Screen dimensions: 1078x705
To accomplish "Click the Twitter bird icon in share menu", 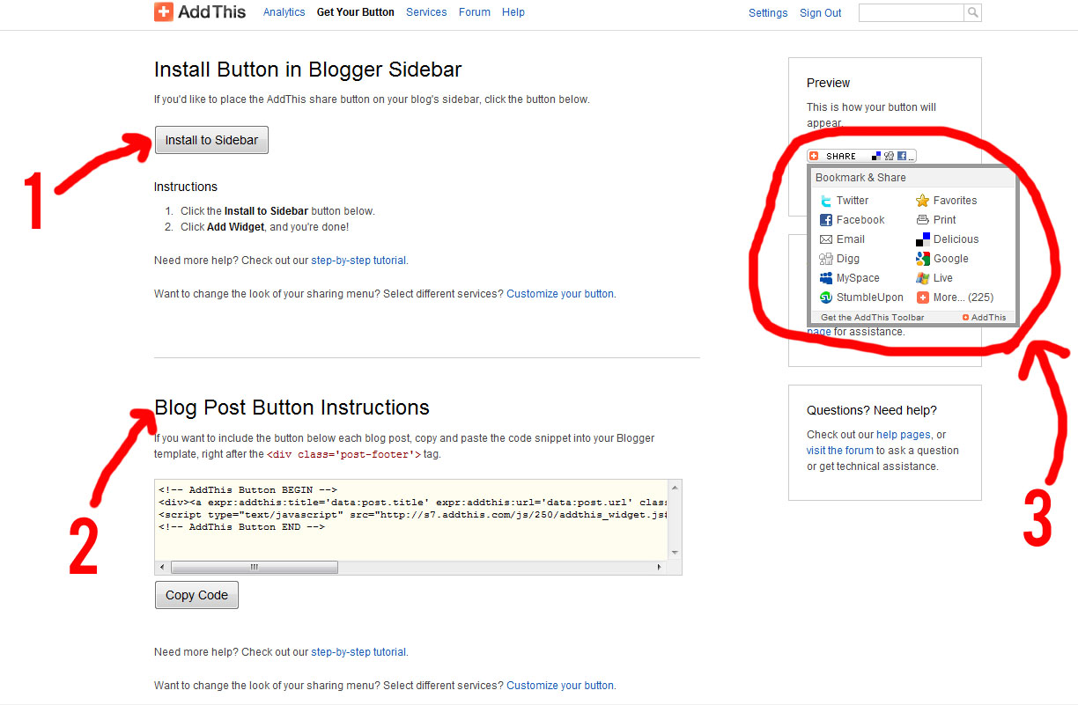I will (826, 201).
